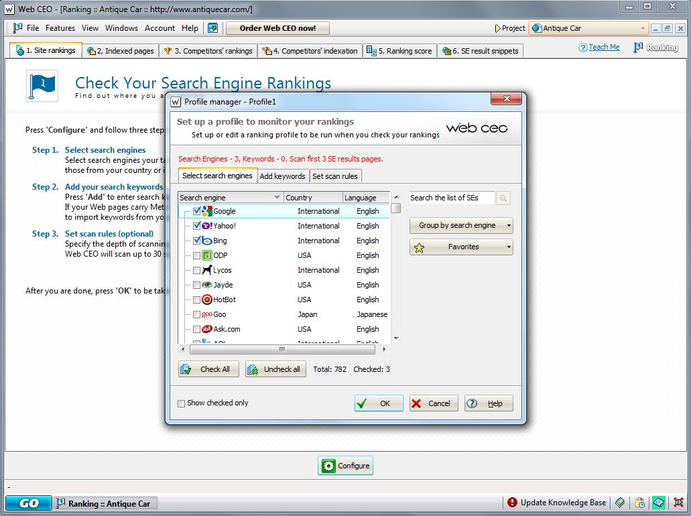Screen dimensions: 691x516
Task: Open the 5. Ranking score tab
Action: (399, 51)
